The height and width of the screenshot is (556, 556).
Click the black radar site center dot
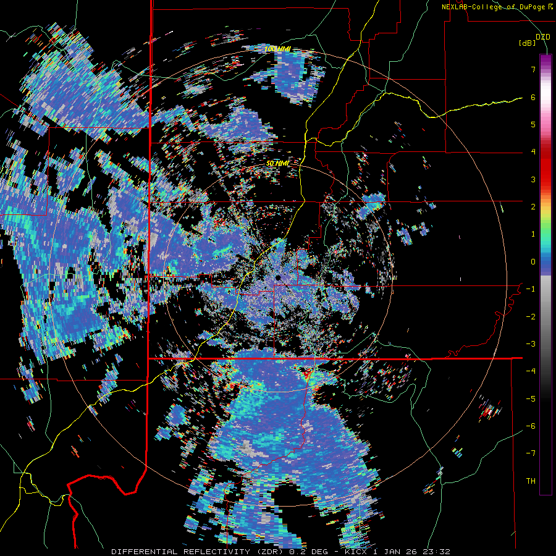point(278,277)
